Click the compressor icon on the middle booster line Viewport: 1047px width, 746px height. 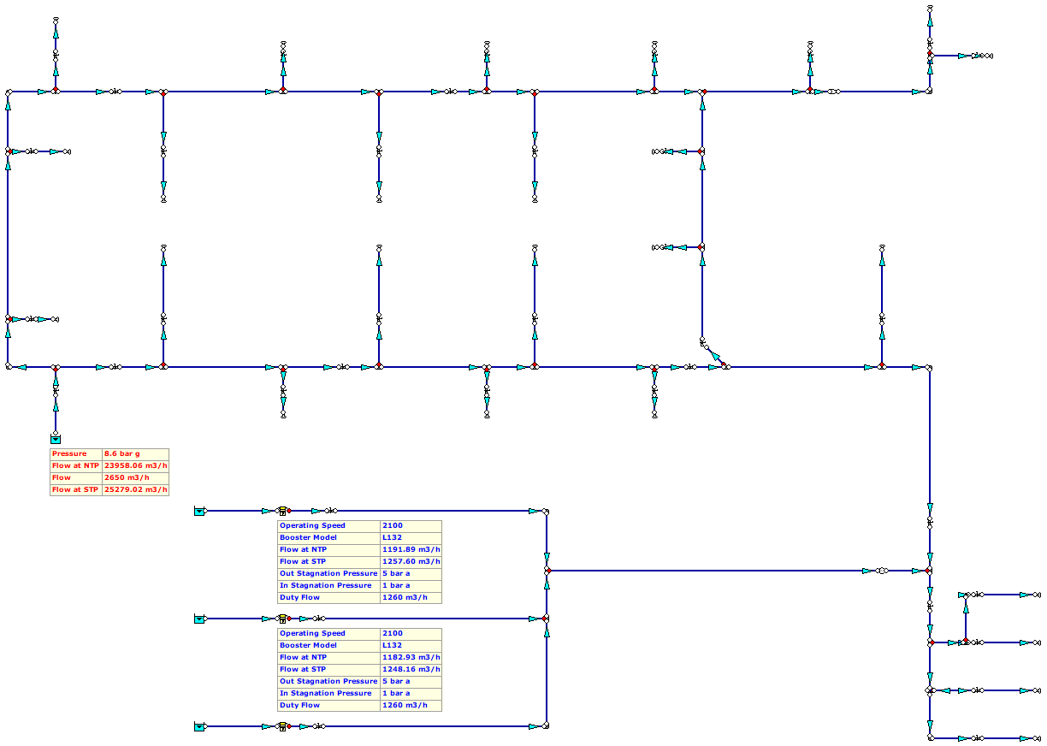(283, 617)
